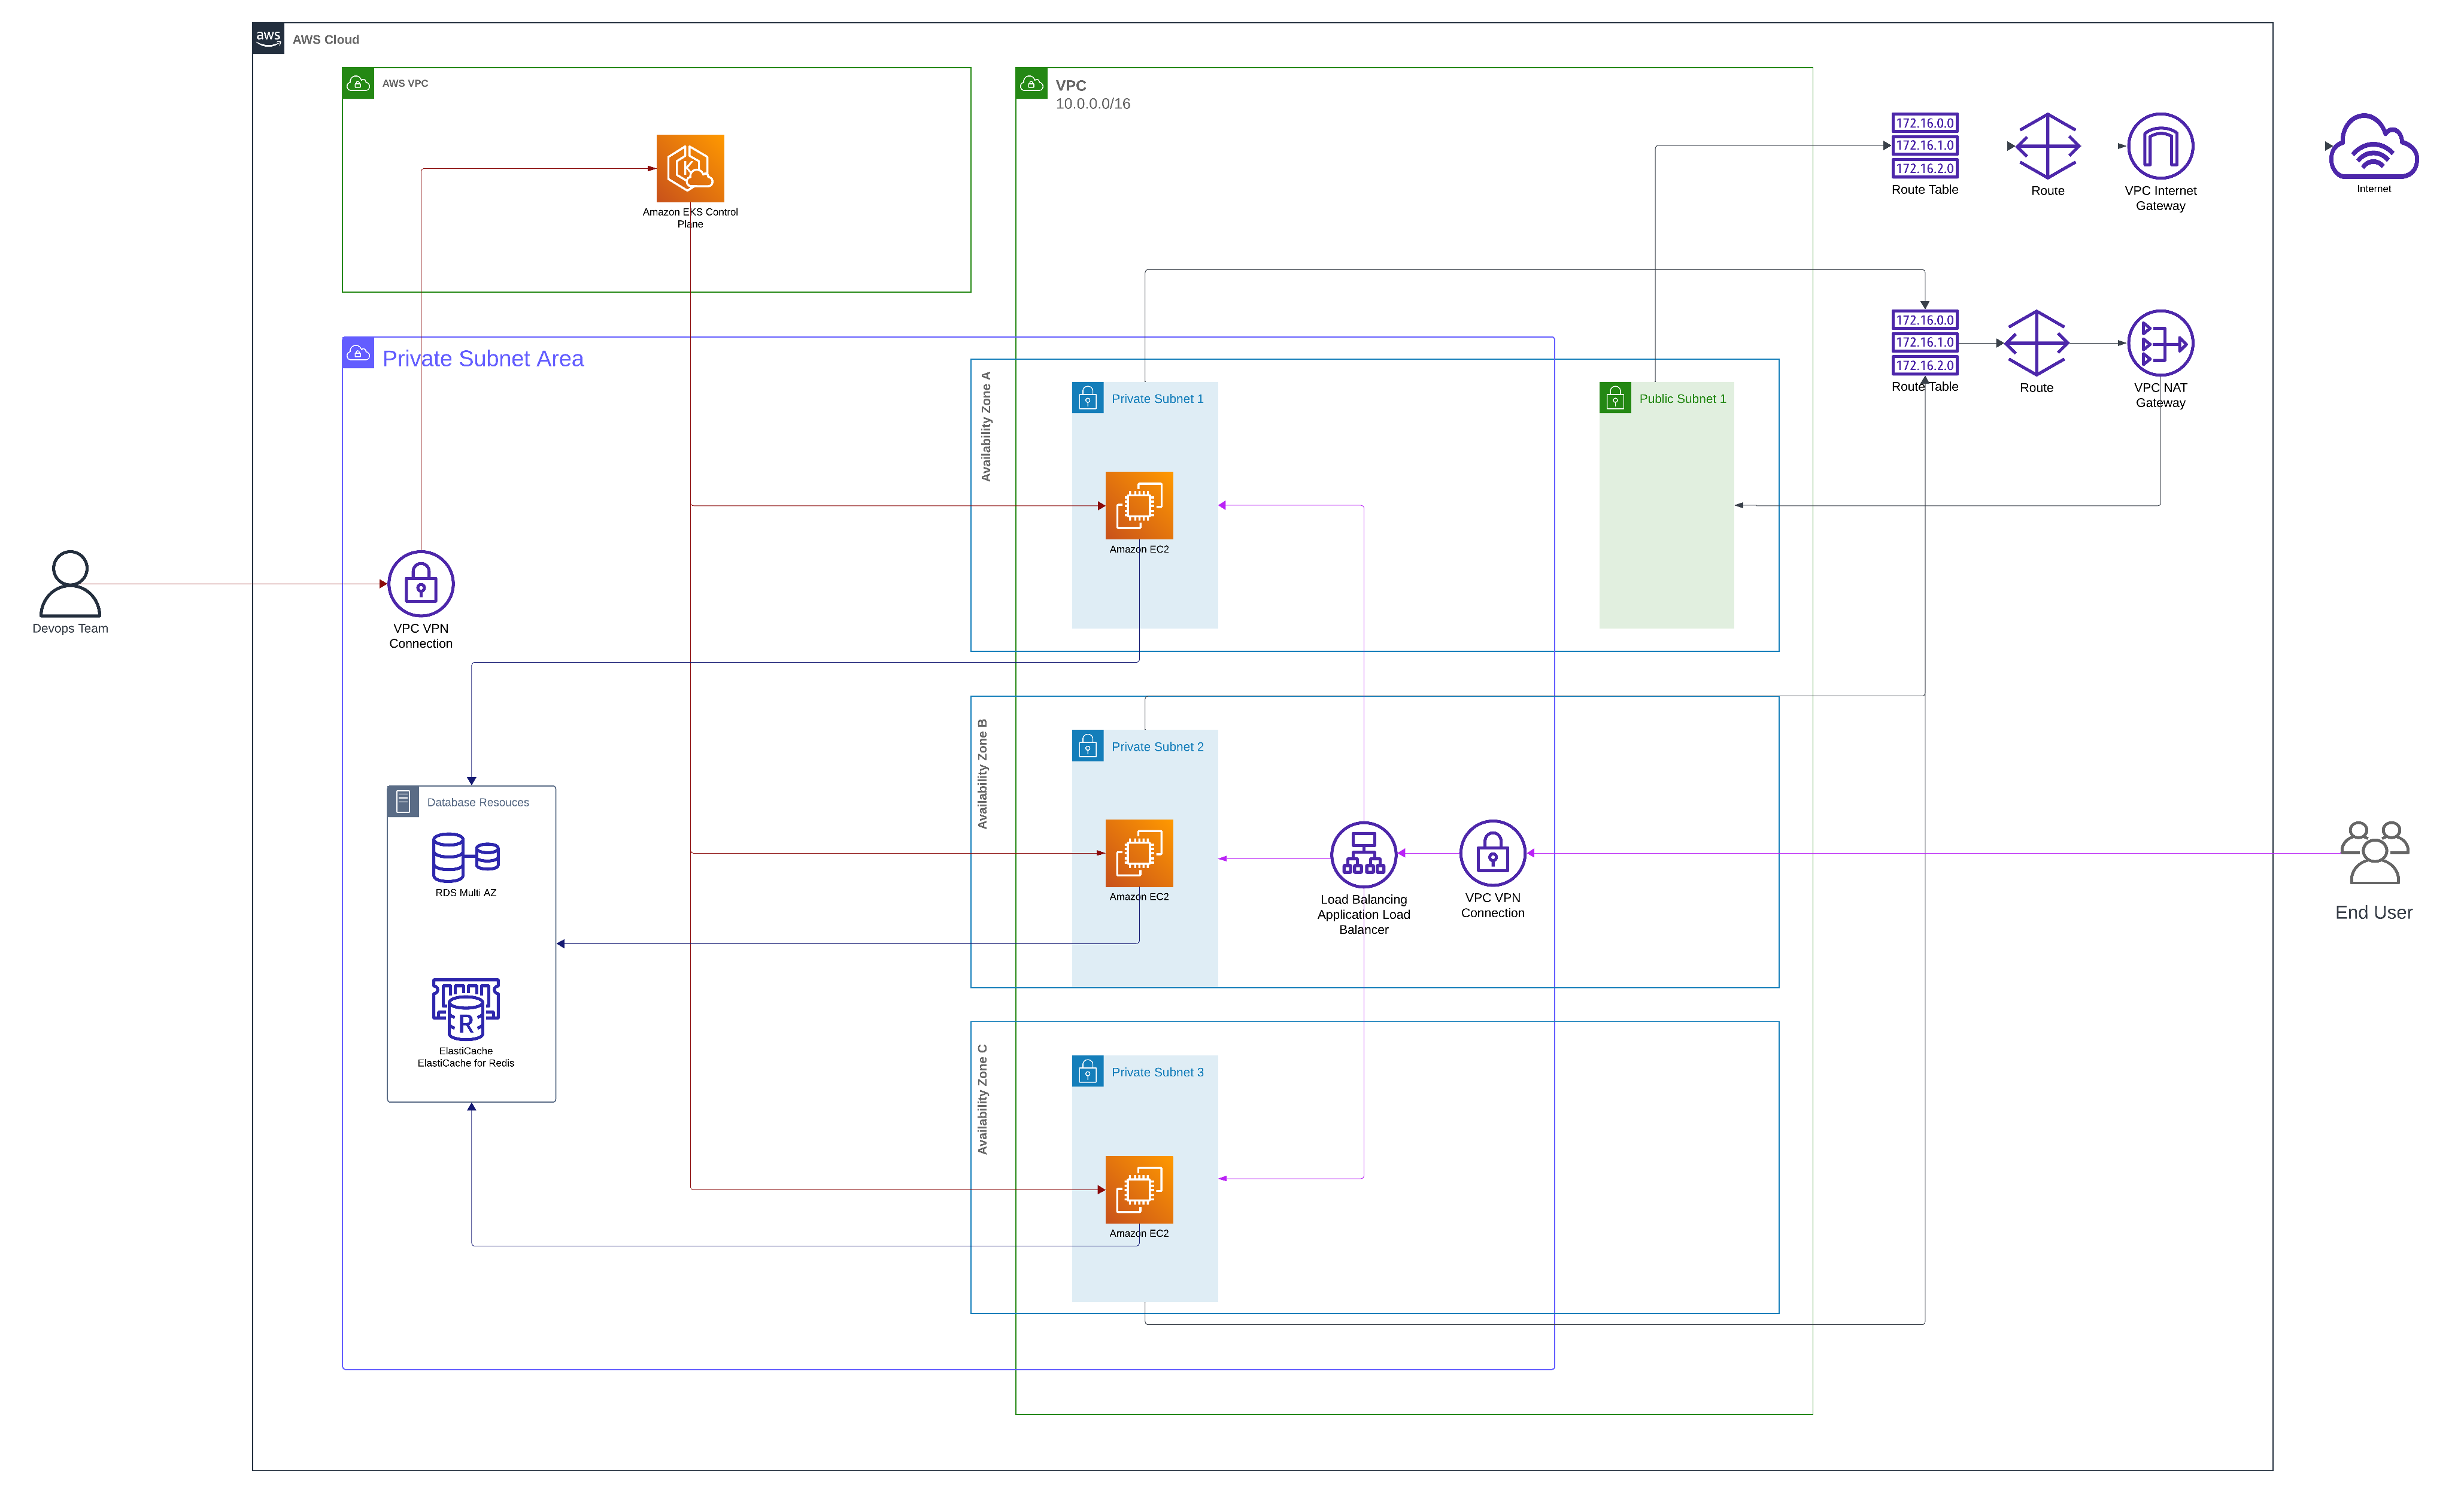This screenshot has height=1493, width=2464.
Task: Click the Devops Team label
Action: tap(70, 628)
